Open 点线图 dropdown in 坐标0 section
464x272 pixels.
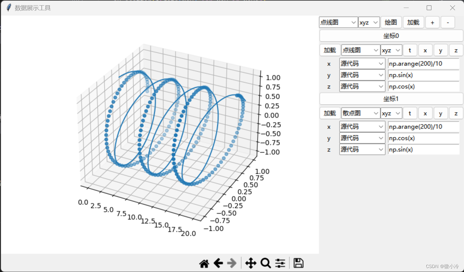tap(361, 50)
